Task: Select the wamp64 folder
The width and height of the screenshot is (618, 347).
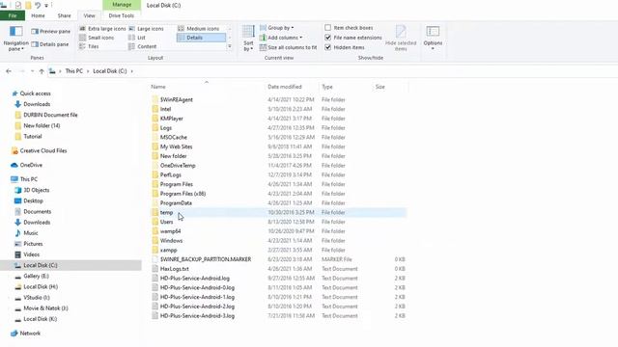Action: 170,231
